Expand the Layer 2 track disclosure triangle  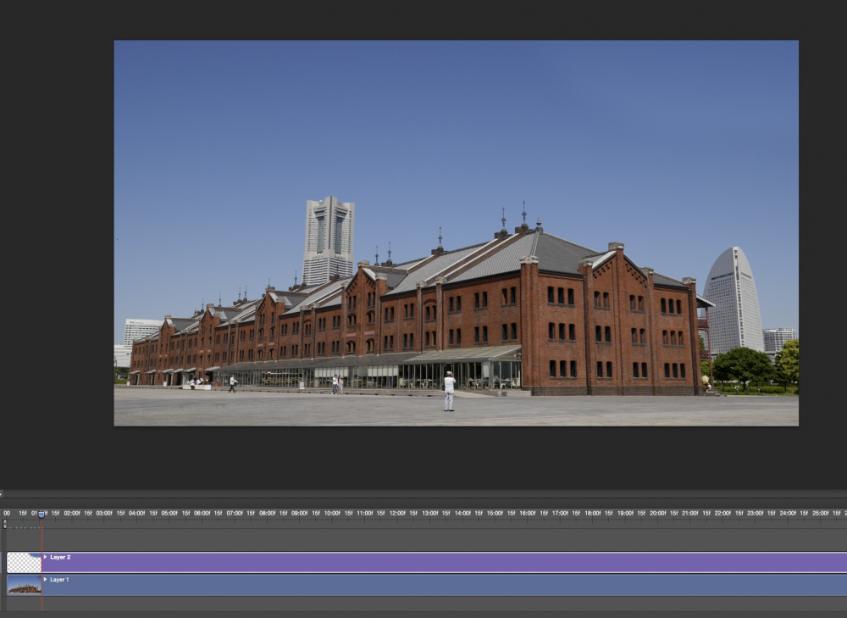coord(45,557)
